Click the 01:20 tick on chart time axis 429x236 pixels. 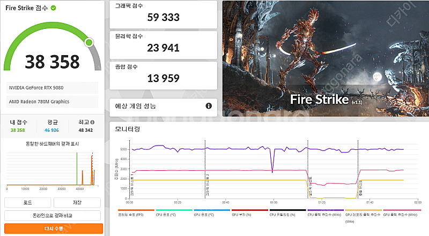coord(322,202)
